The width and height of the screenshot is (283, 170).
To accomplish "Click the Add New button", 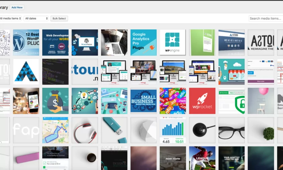I will coord(17,7).
